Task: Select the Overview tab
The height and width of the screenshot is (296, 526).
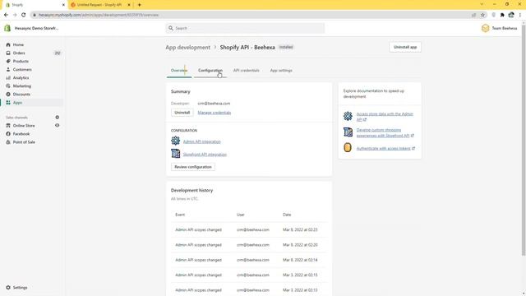Action: pos(179,71)
